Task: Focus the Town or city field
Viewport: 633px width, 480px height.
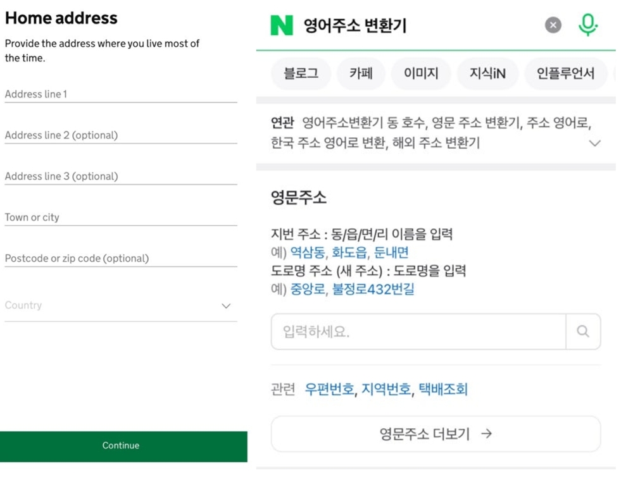Action: pos(121,218)
